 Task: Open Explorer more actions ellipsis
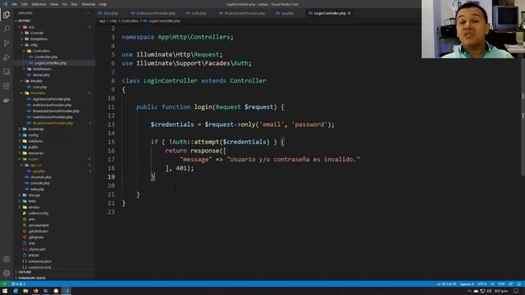[88, 13]
